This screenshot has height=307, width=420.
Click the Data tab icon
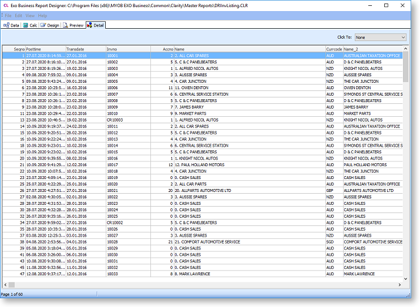pyautogui.click(x=6, y=25)
